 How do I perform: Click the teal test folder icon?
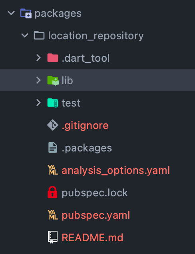pos(53,103)
